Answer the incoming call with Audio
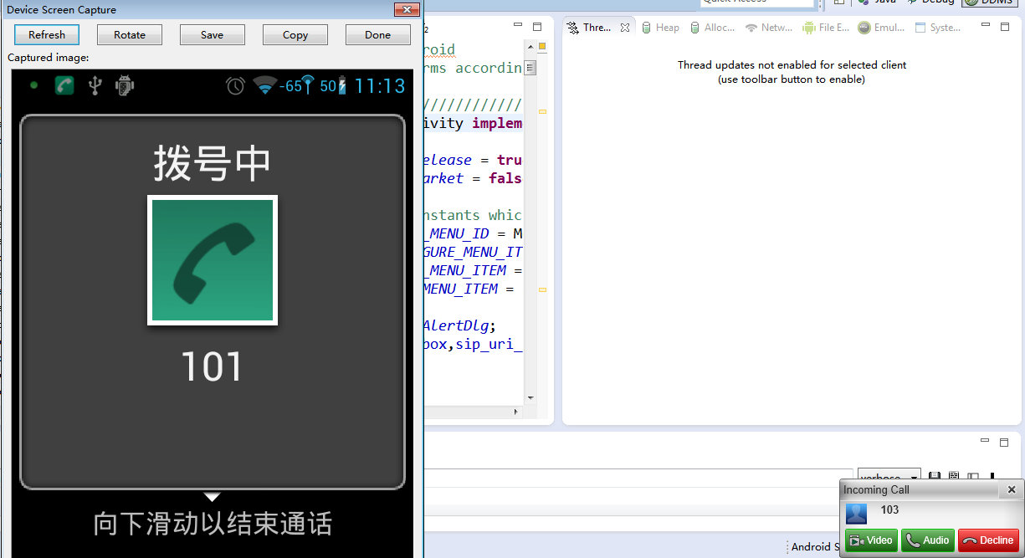1025x558 pixels. coord(928,540)
